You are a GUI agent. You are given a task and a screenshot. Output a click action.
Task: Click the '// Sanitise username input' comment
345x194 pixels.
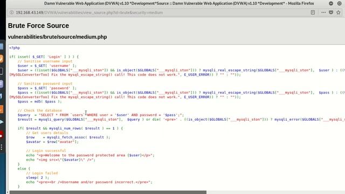point(45,61)
